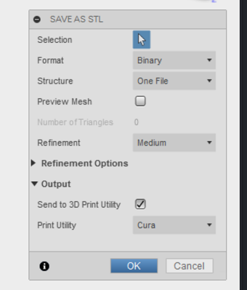The image size is (247, 290).
Task: Click the down-triangle icon beside Output
Action: (34, 184)
